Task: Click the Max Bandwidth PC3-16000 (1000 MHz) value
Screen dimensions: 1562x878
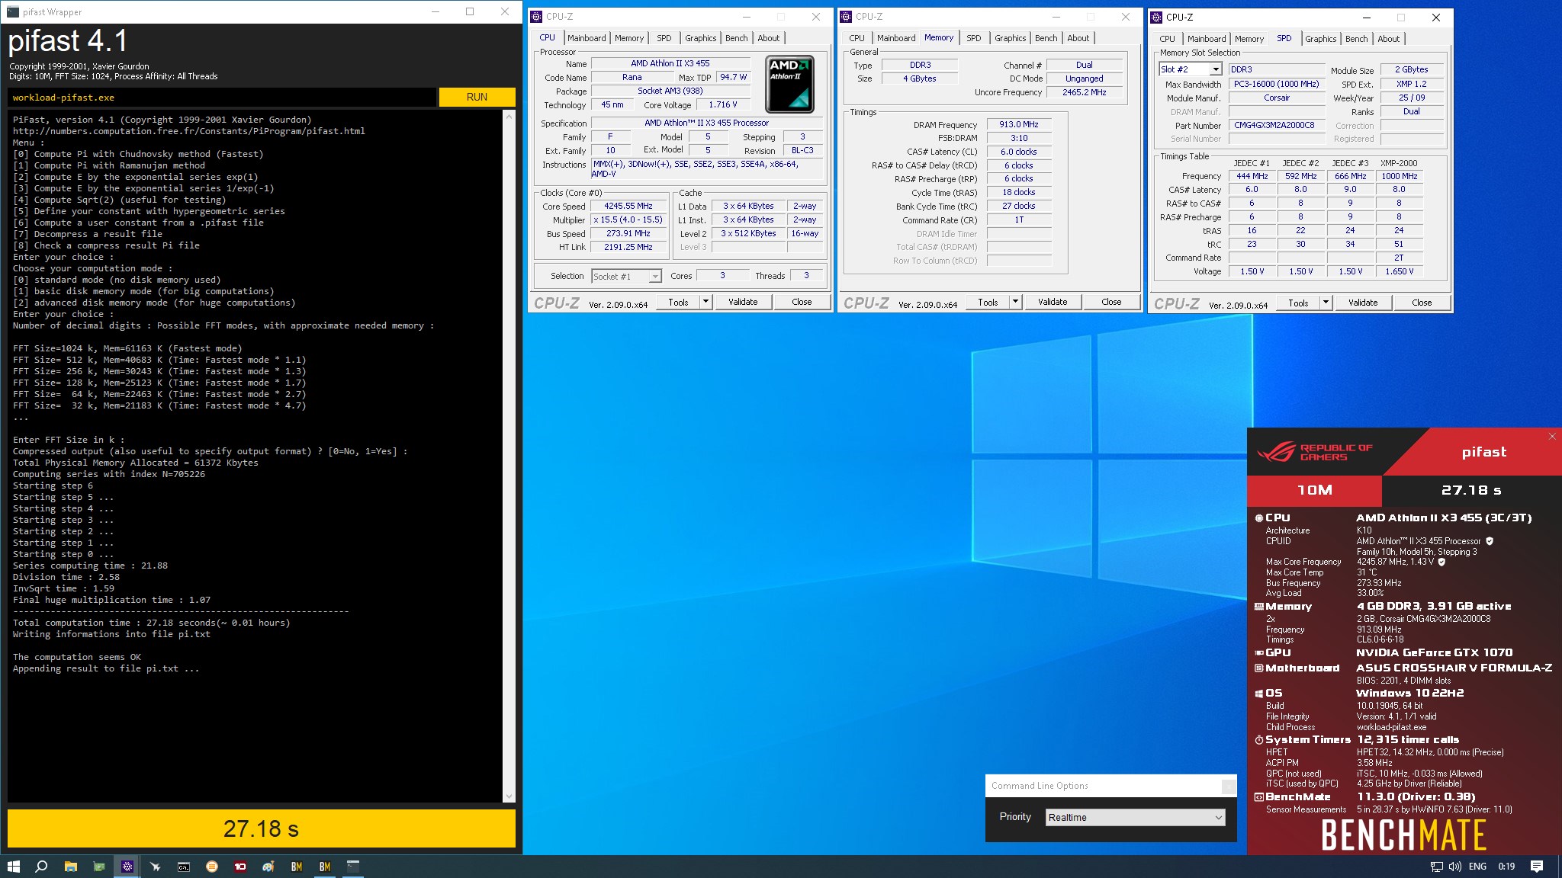Action: [x=1276, y=84]
